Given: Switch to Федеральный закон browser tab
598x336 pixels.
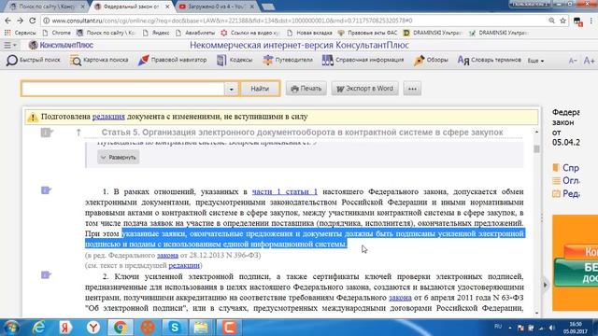Looking at the screenshot, I should point(132,7).
